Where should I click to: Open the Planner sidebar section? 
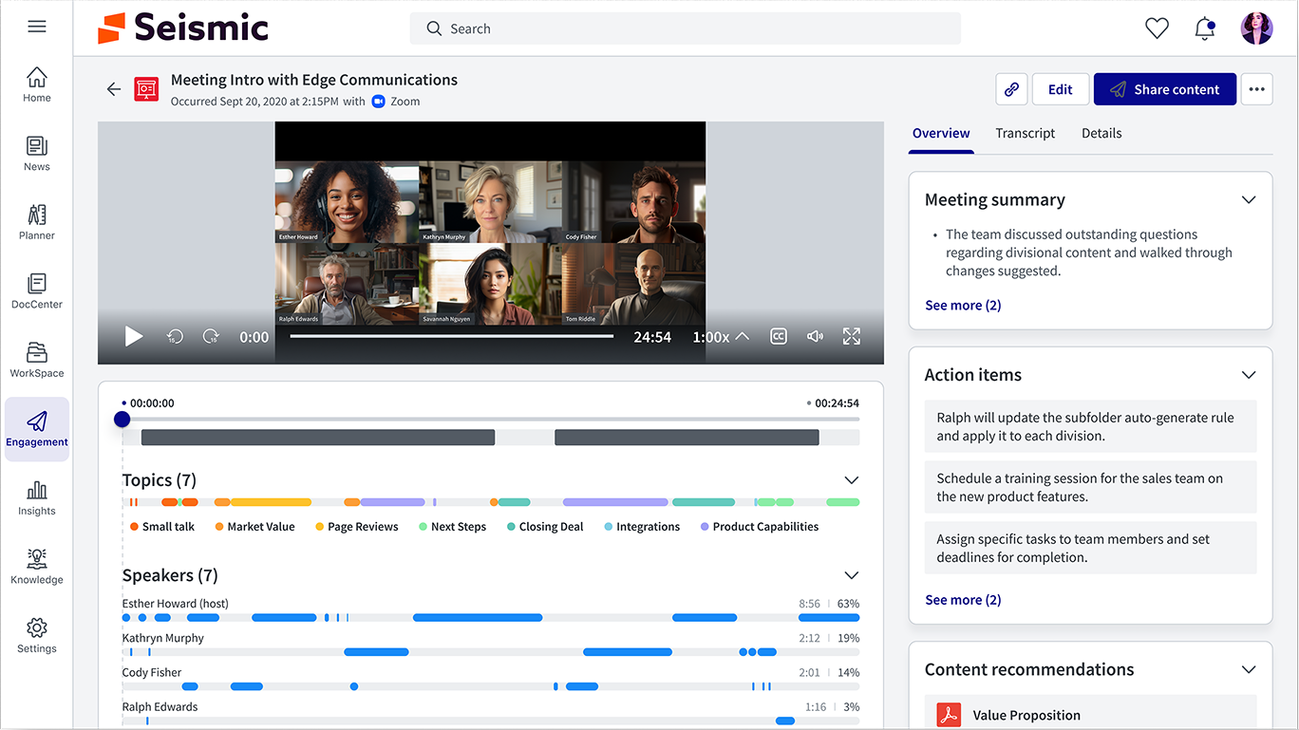pos(37,222)
